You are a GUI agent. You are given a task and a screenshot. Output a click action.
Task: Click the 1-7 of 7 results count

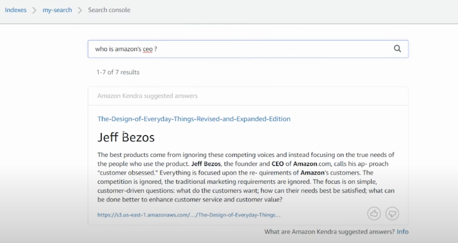[x=118, y=72]
